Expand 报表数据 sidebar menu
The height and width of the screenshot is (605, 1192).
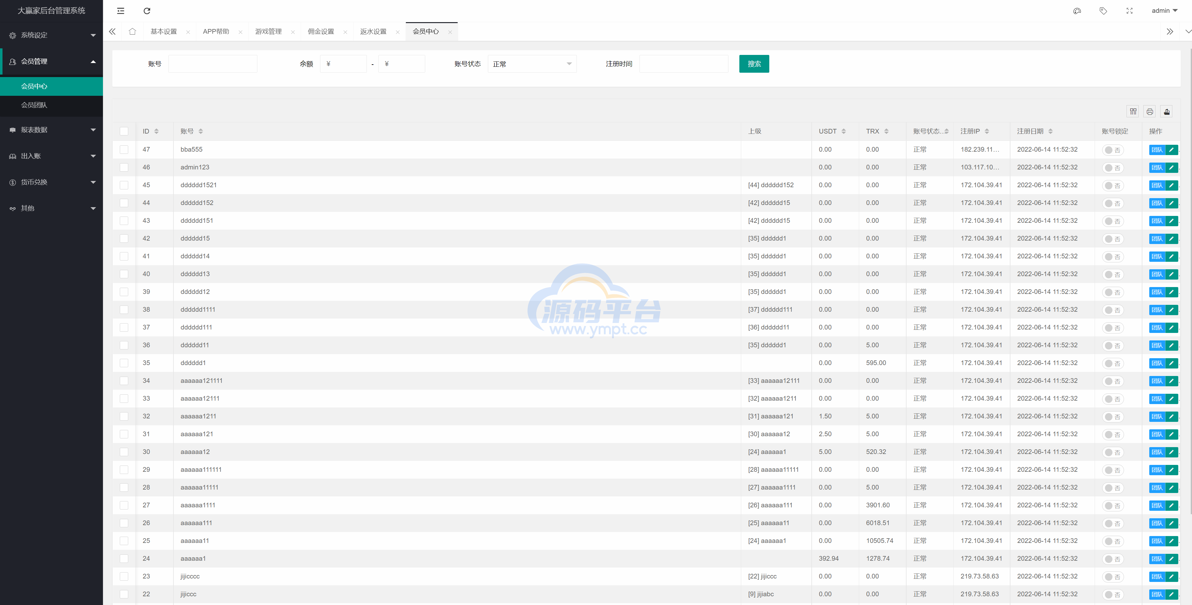(51, 130)
